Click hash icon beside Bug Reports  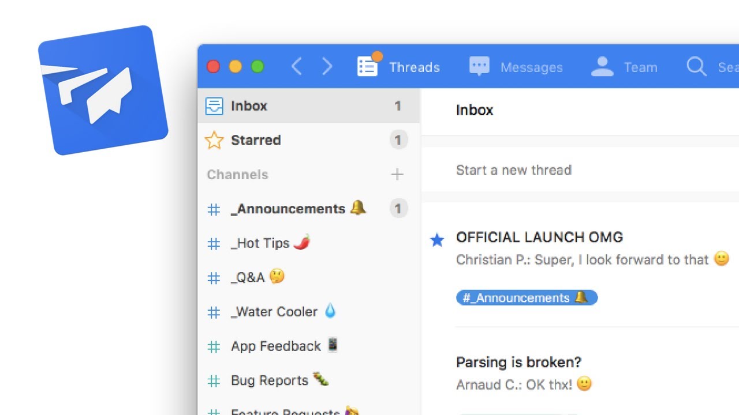point(214,382)
